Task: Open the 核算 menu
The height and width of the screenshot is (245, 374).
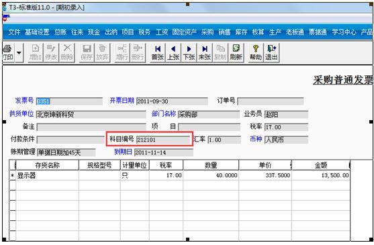Action: (x=258, y=32)
